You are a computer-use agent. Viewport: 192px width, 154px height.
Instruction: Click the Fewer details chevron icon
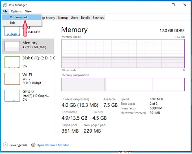click(x=5, y=145)
